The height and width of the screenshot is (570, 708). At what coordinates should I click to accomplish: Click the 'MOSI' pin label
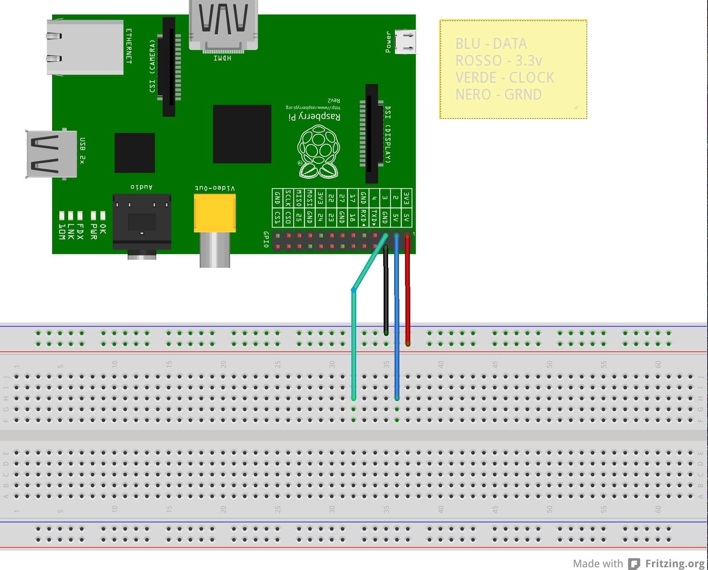[310, 198]
